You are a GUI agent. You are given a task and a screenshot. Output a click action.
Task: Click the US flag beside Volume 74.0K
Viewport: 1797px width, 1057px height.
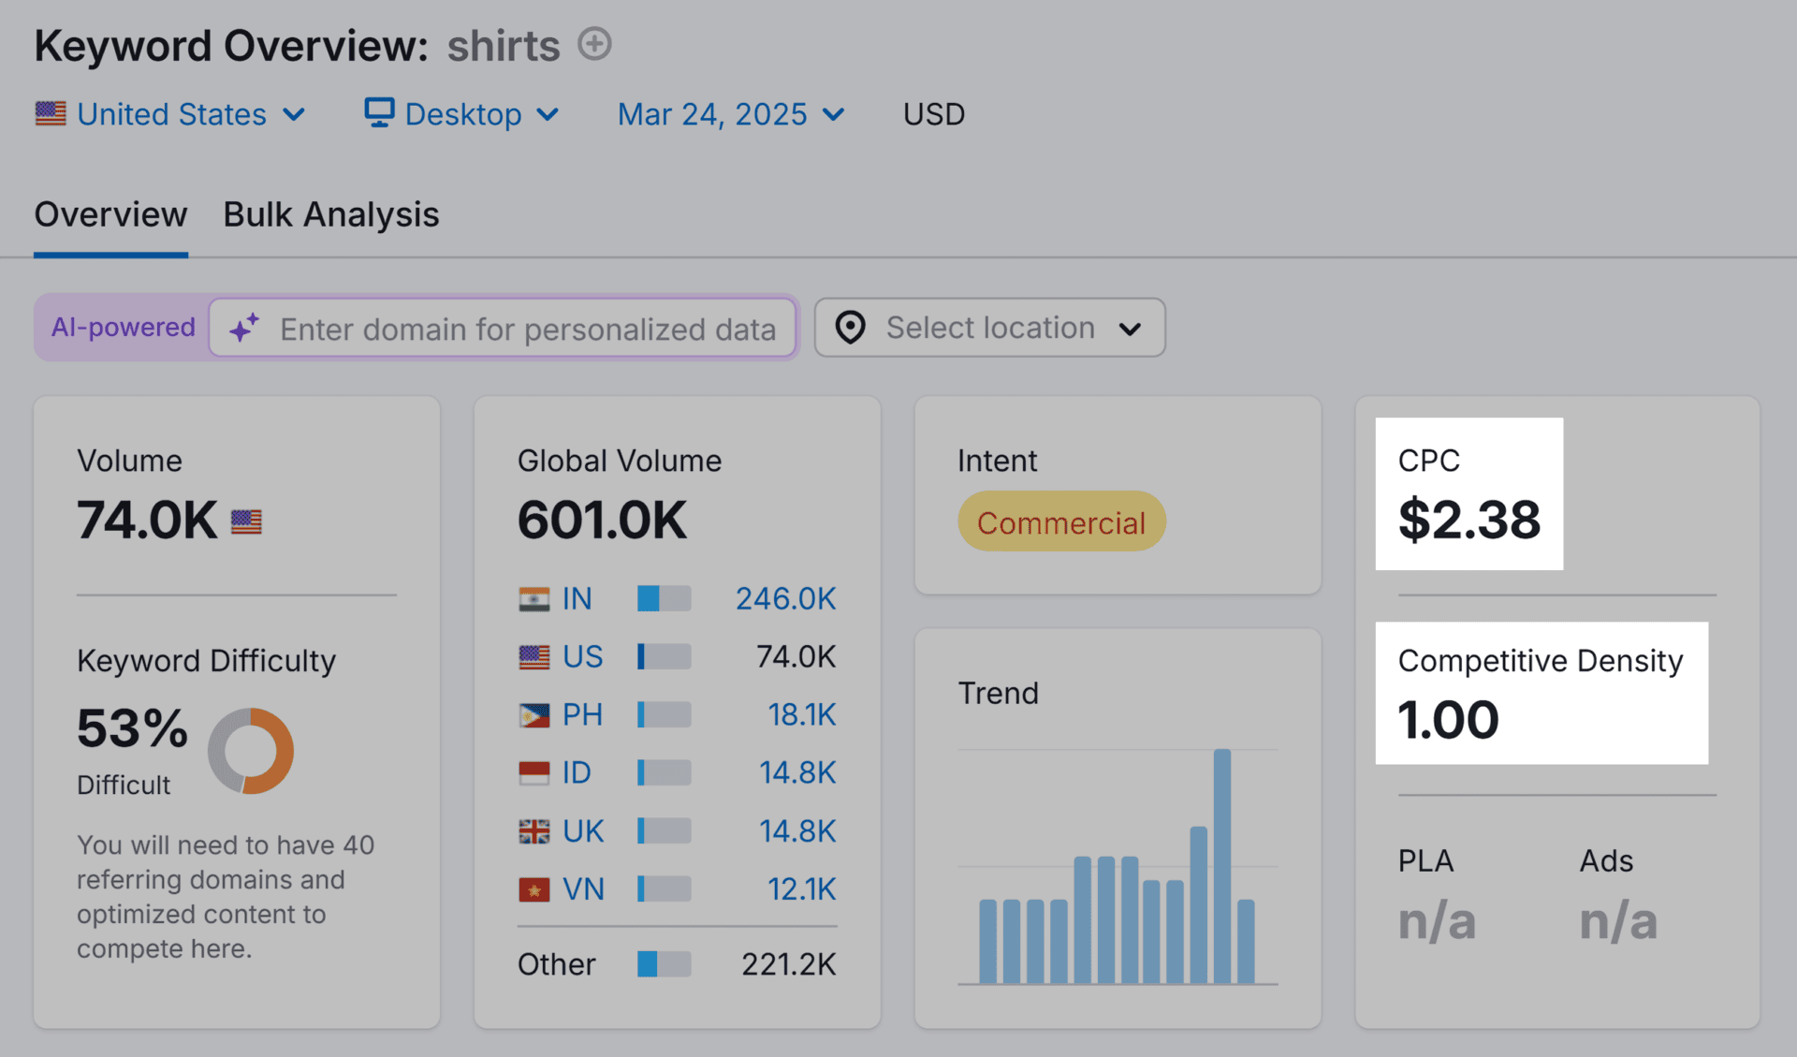coord(246,521)
